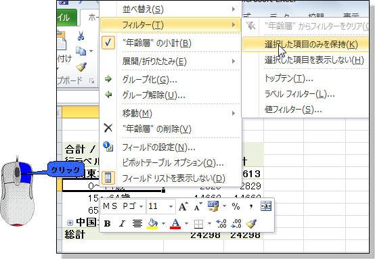Click the increase font size icon
Image resolution: width=375 pixels, height=259 pixels.
(183, 206)
